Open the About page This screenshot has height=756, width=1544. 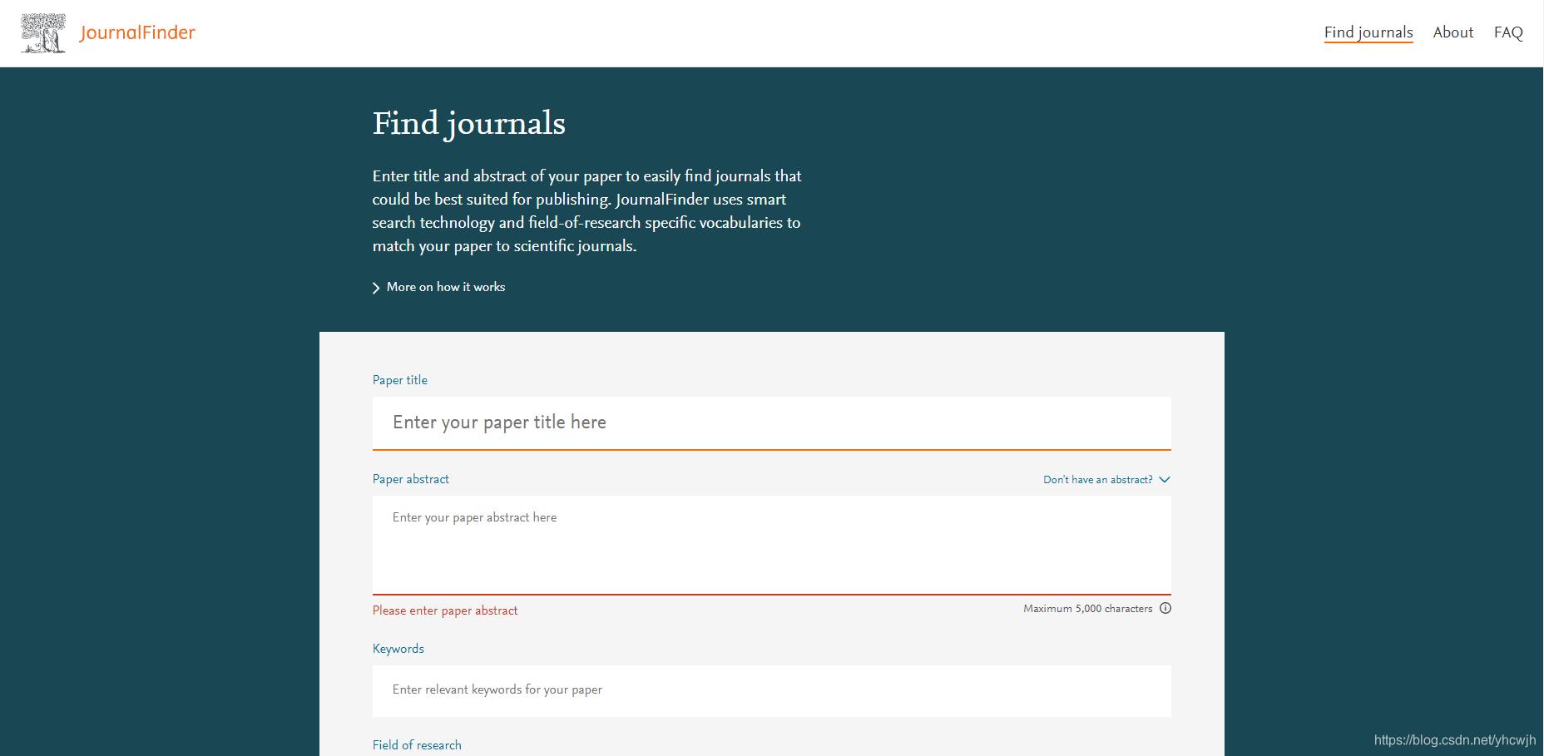coord(1453,32)
